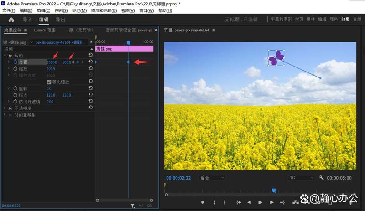Uncheck the 等比缩放 uniform scale checkbox

[49, 82]
